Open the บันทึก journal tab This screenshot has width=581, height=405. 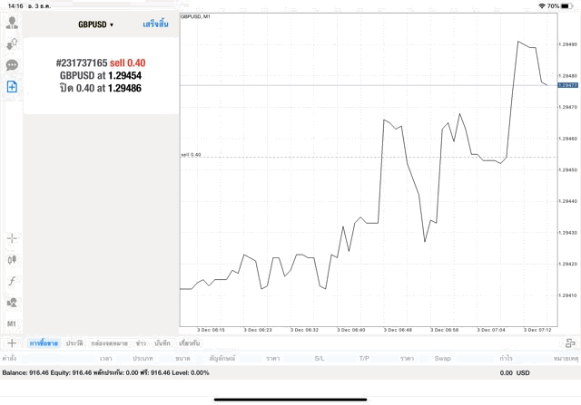tap(162, 343)
